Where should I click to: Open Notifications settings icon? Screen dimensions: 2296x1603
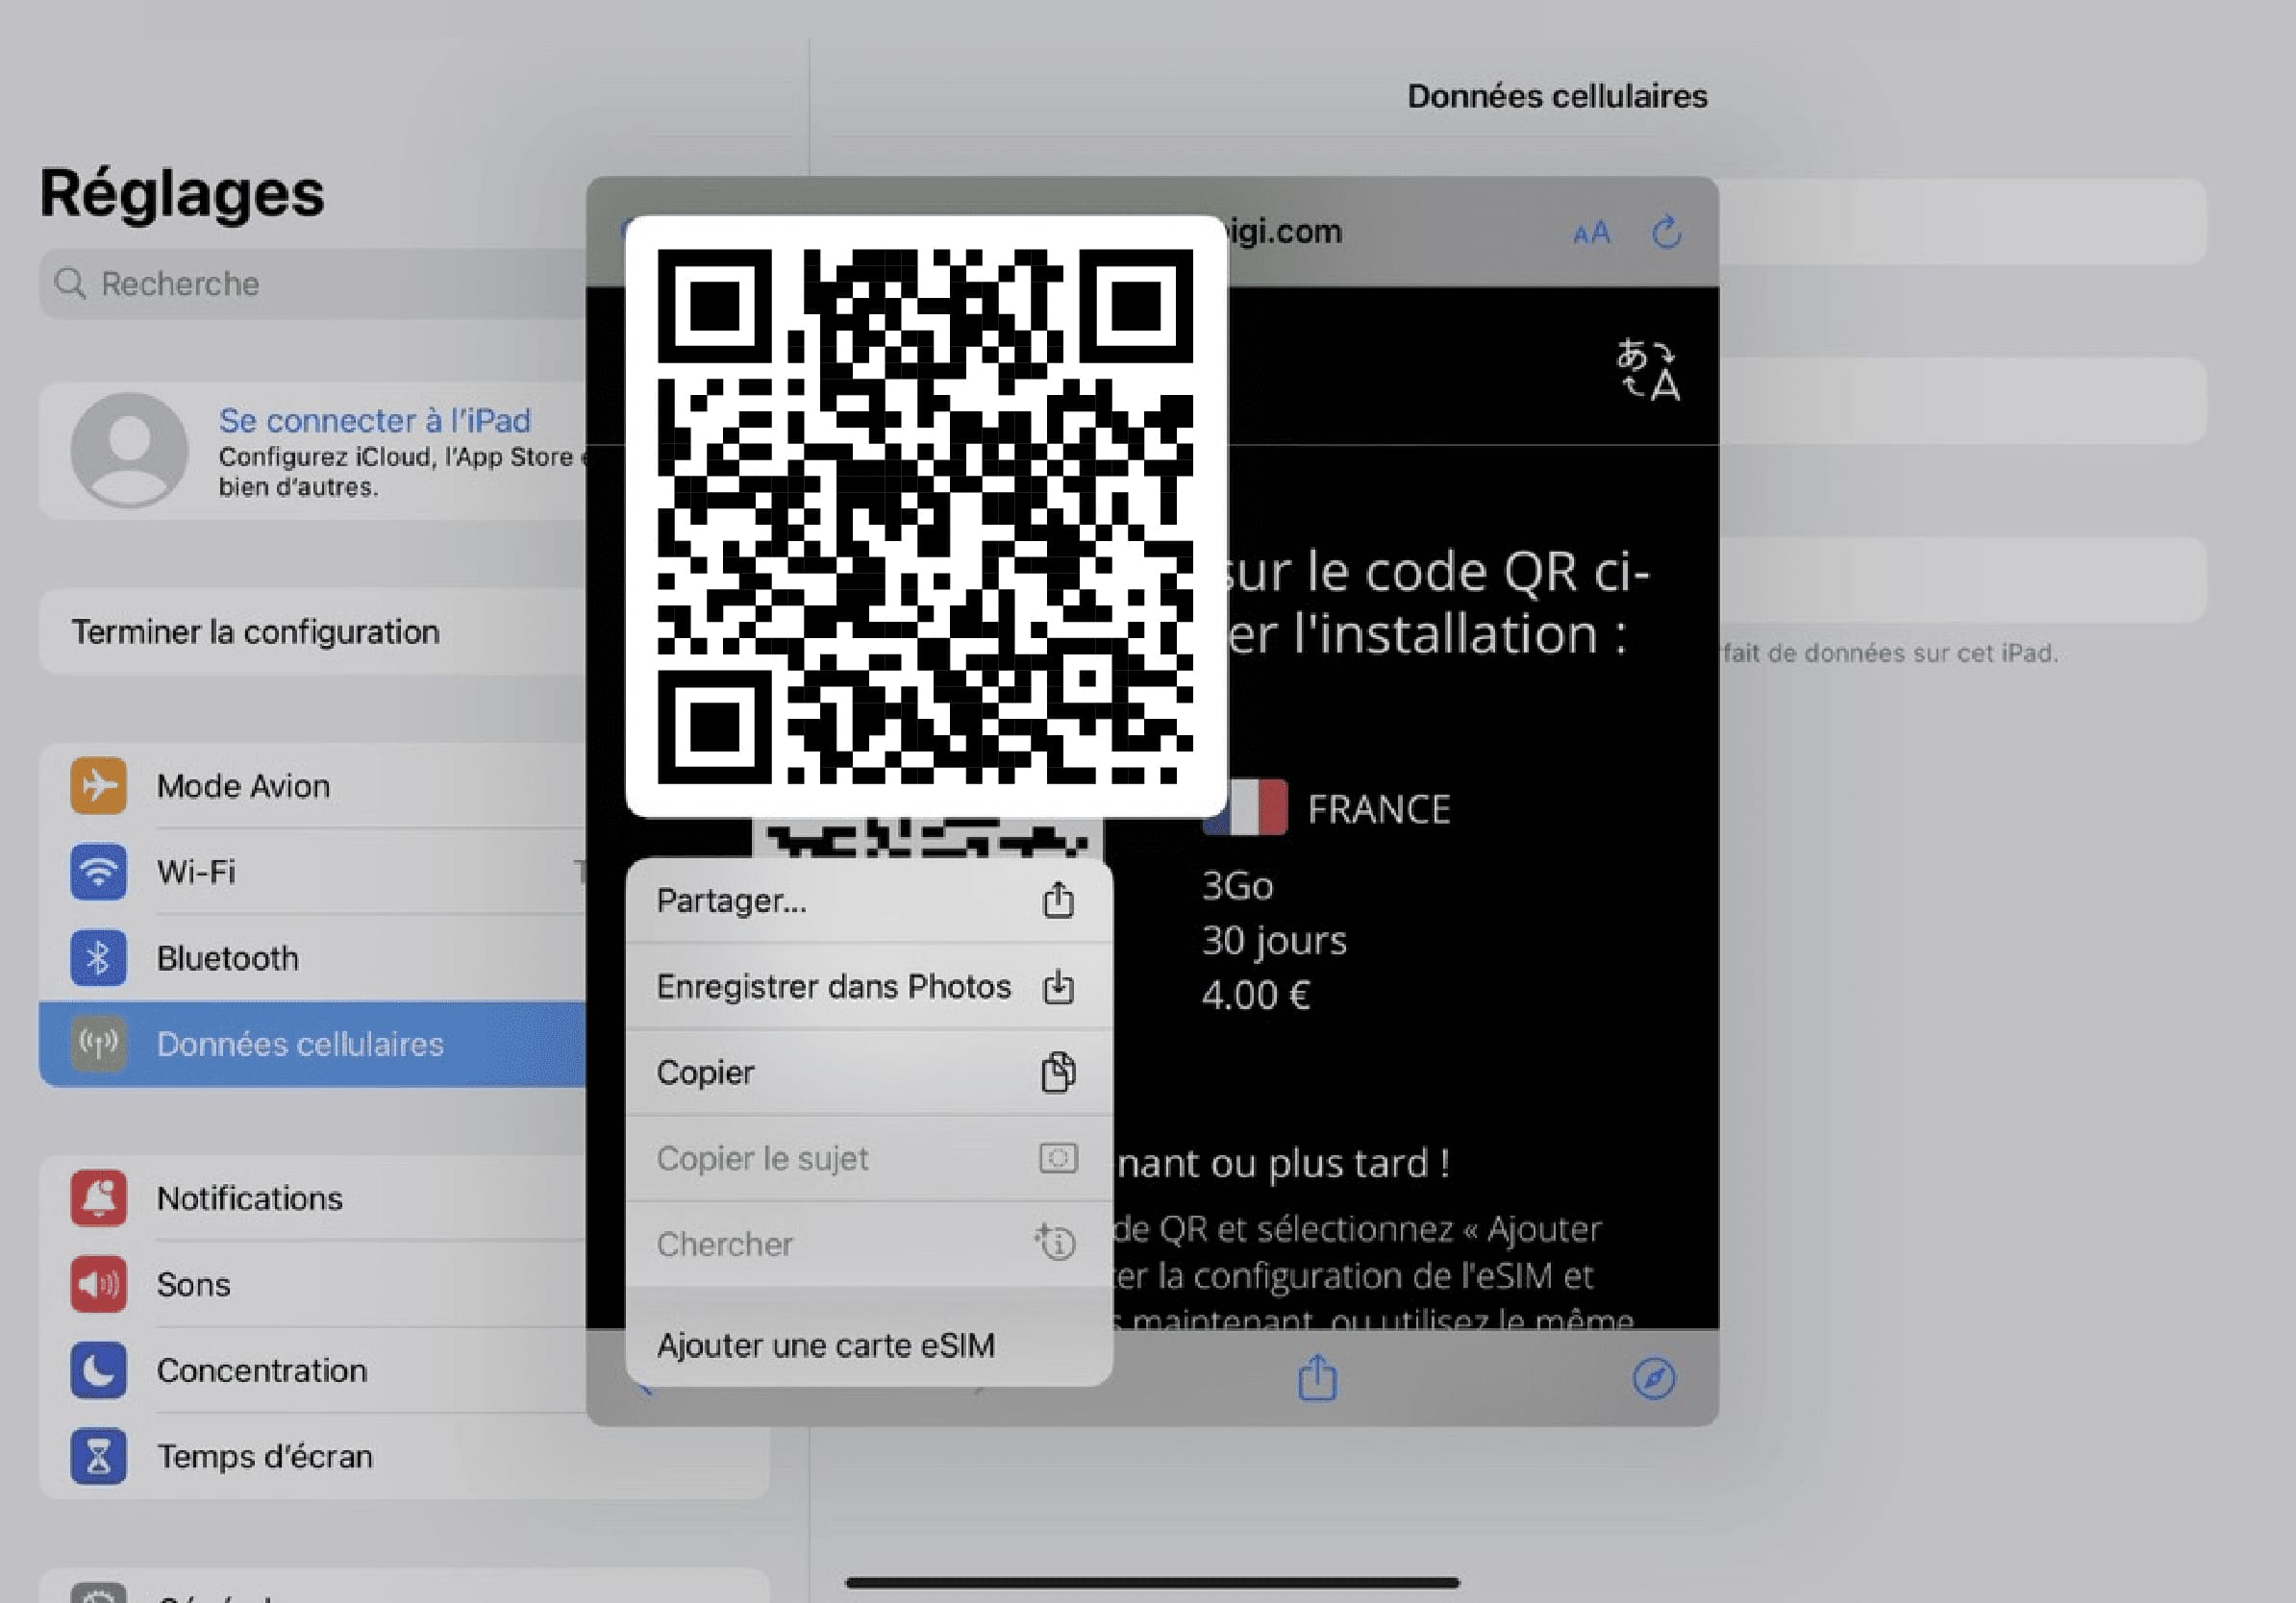pyautogui.click(x=98, y=1197)
